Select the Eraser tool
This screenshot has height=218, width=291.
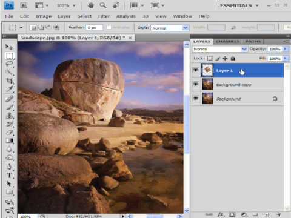pos(9,133)
